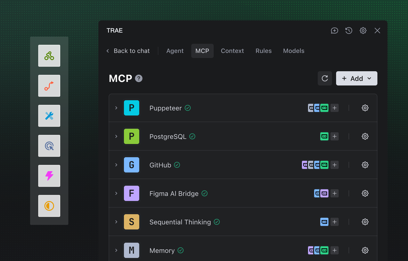408x261 pixels.
Task: Open the Add server dropdown
Action: (356, 78)
